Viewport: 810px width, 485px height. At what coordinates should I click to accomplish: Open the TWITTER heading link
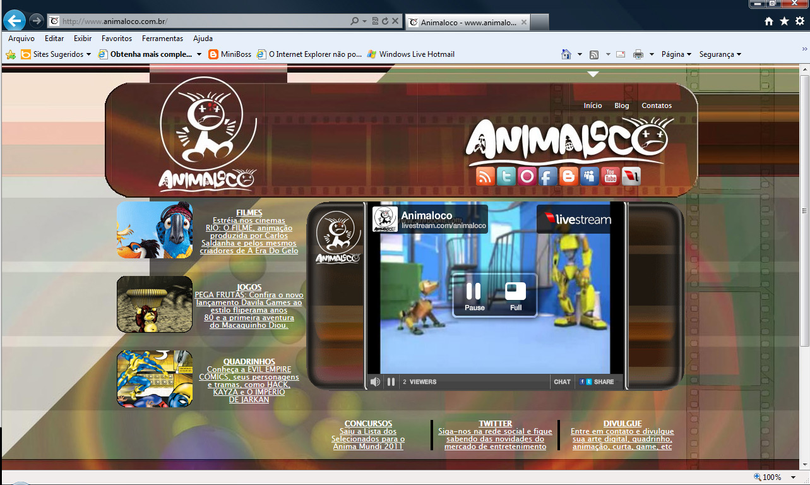tap(496, 424)
